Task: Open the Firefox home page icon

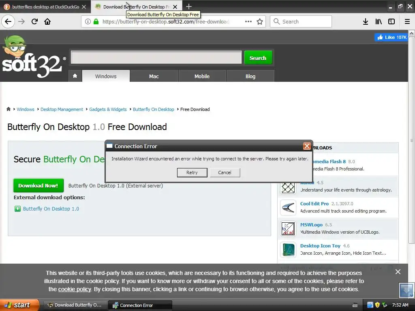Action: [x=47, y=21]
